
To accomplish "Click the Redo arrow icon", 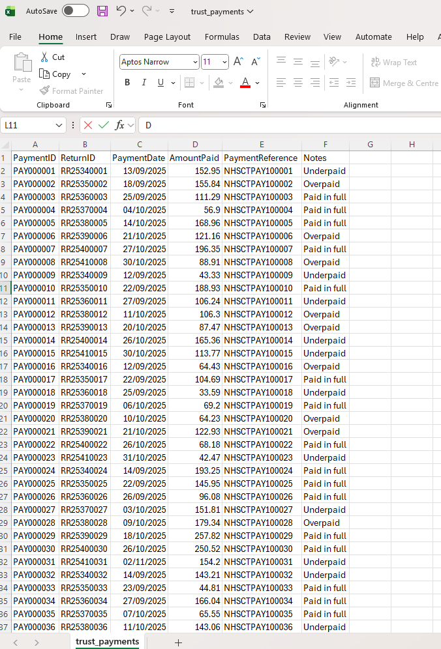I will point(146,11).
